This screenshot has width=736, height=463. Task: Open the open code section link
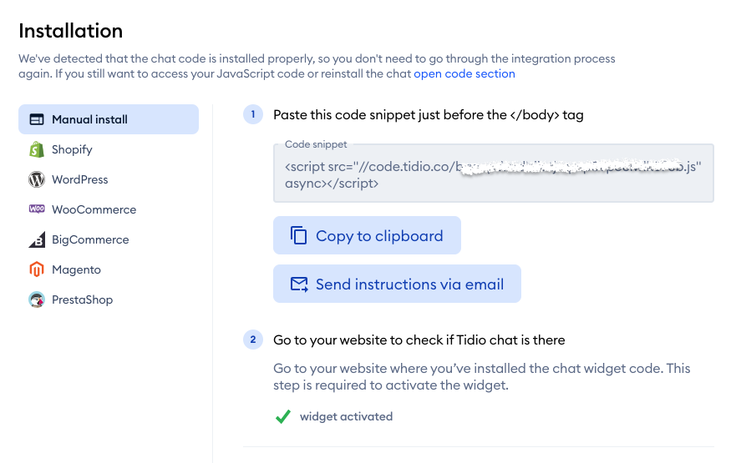pos(464,73)
